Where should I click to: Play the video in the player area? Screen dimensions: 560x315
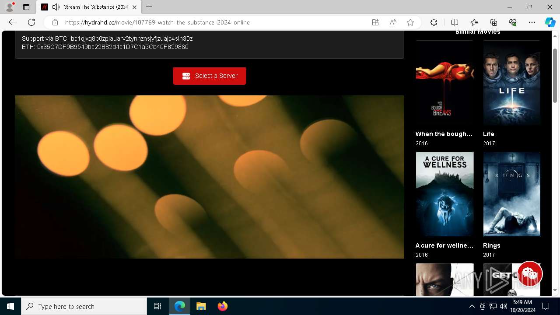[x=210, y=177]
